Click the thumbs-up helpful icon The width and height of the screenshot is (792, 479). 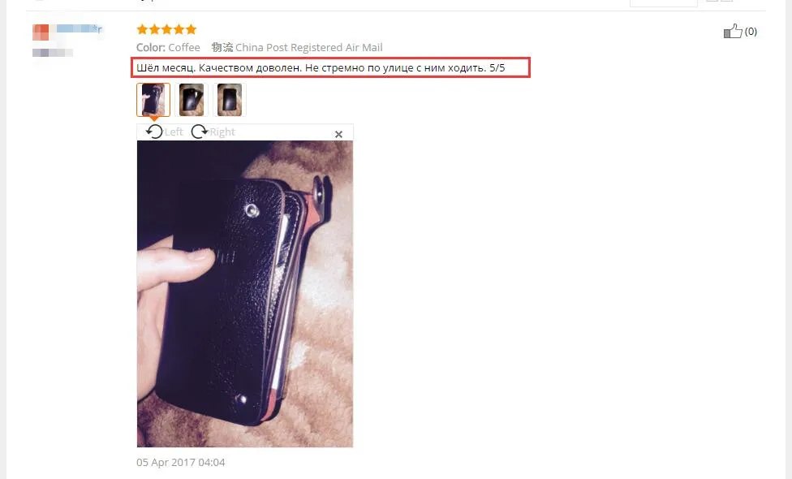(x=733, y=32)
